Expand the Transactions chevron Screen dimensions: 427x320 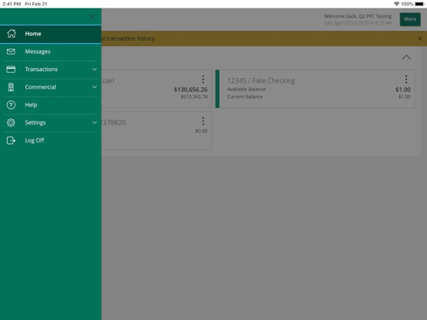[94, 70]
